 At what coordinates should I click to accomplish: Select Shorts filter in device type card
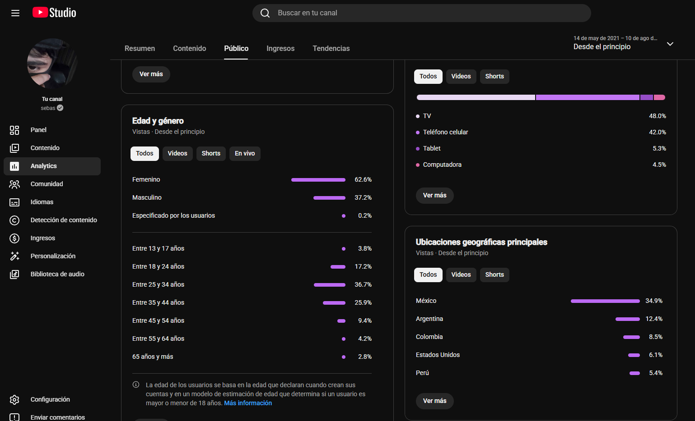coord(494,77)
